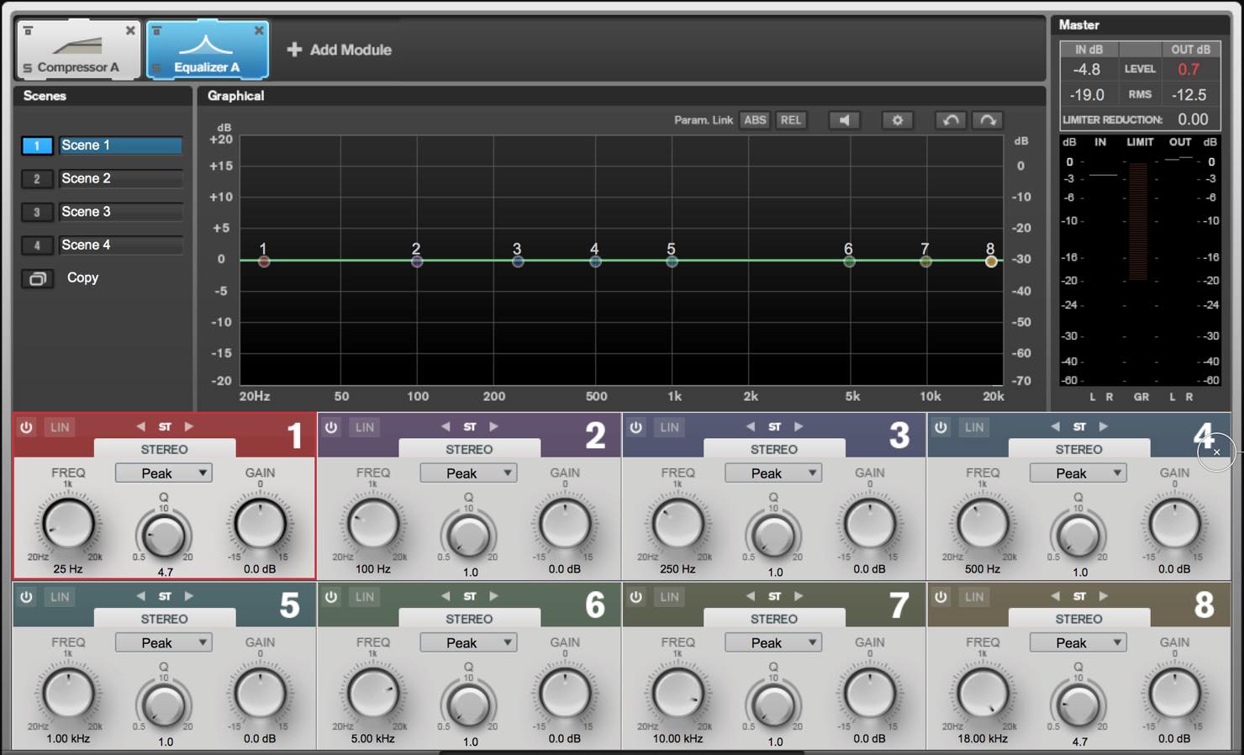Select the STEREO tab on band 8
The width and height of the screenshot is (1244, 755).
(x=1078, y=618)
